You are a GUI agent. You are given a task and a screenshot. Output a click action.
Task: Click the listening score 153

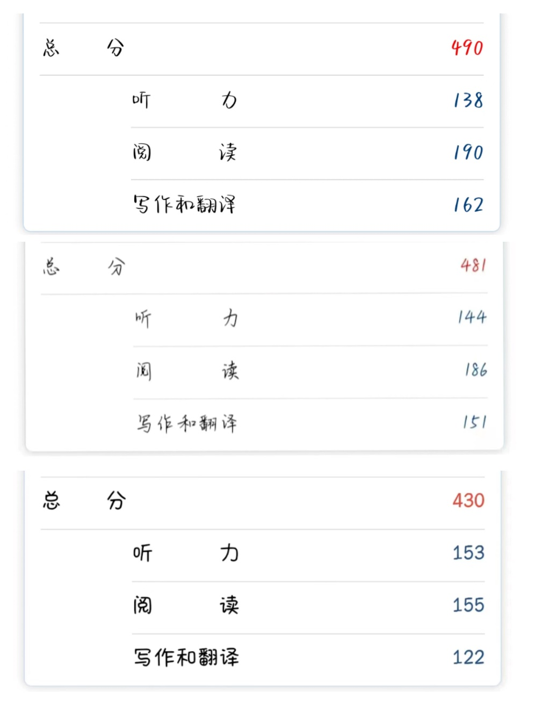468,553
